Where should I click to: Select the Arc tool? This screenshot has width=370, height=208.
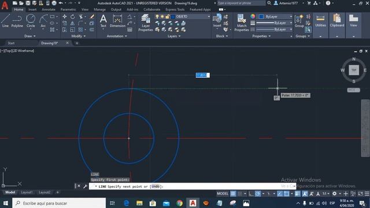click(x=43, y=21)
